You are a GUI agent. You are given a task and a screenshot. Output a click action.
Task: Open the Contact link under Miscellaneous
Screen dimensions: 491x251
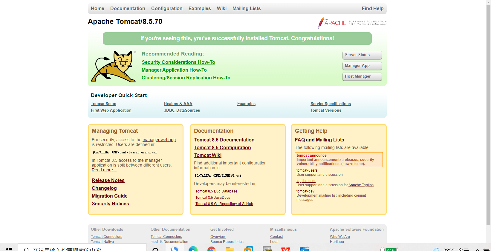(x=276, y=237)
